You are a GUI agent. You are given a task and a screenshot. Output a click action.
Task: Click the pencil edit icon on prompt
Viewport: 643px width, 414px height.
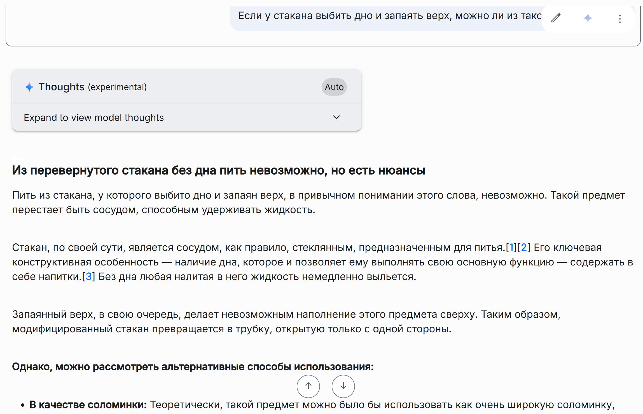(556, 18)
